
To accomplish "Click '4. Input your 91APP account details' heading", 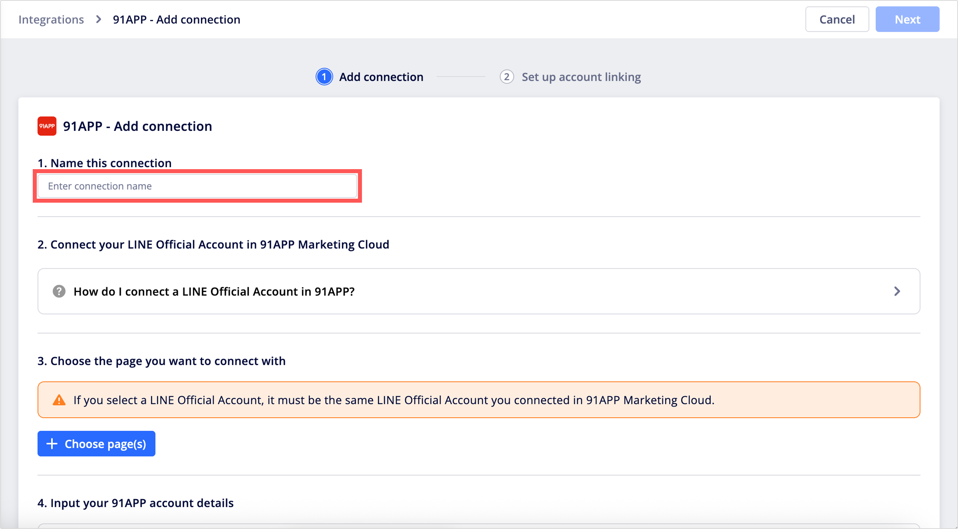I will [135, 503].
